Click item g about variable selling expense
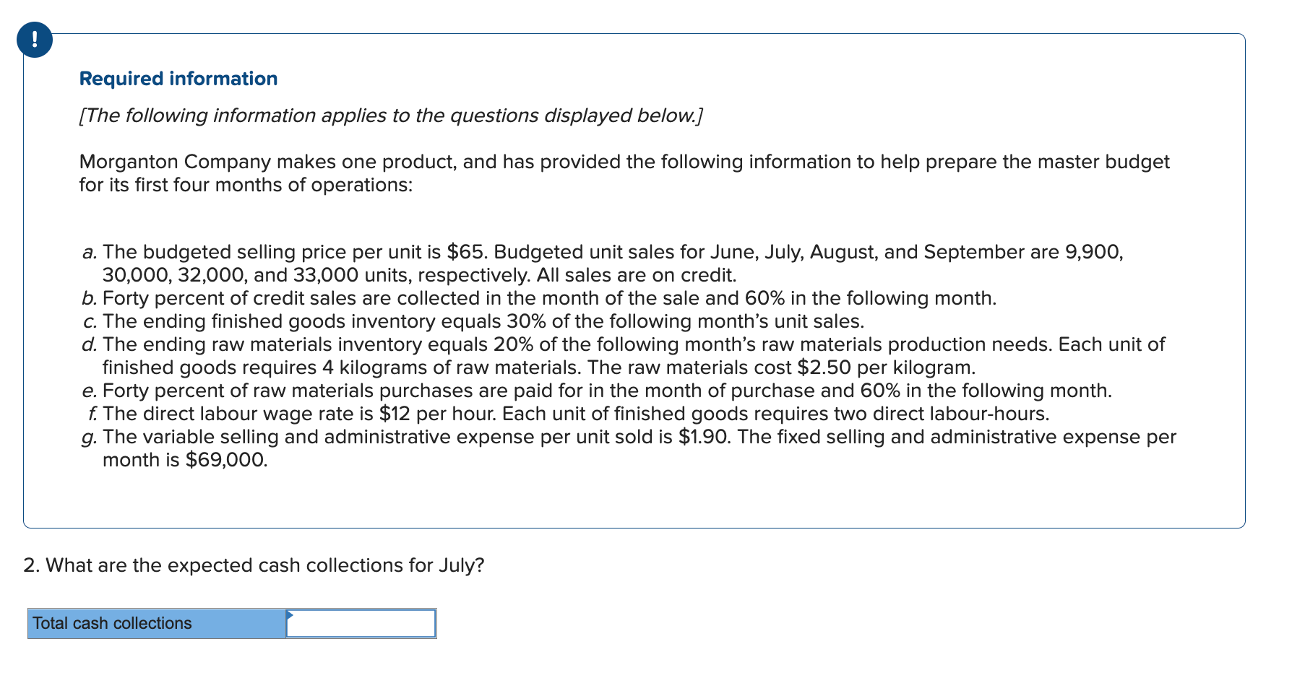 pyautogui.click(x=639, y=448)
